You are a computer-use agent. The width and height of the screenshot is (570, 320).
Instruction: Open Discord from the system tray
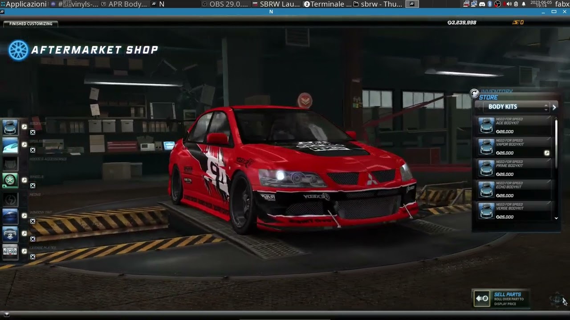[482, 4]
